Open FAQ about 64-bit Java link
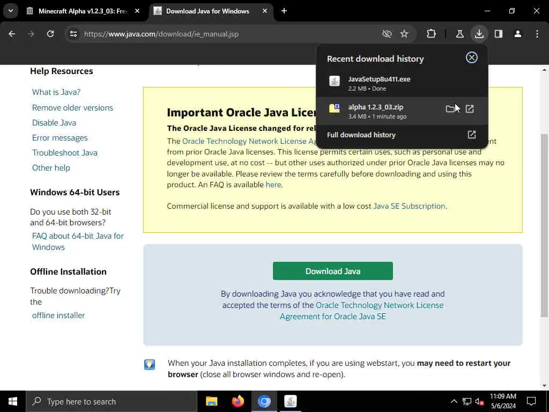Screen dimensions: 549x412 click(x=78, y=241)
